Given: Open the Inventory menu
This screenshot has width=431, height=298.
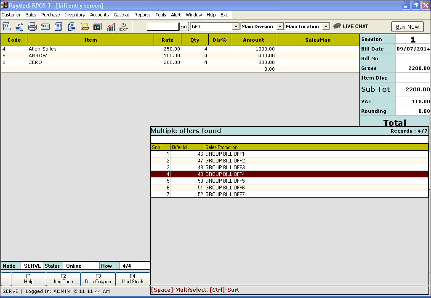Looking at the screenshot, I should coord(75,15).
